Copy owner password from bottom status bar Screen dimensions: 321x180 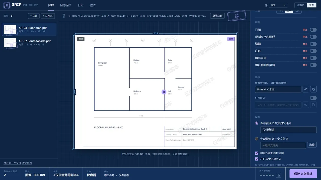click(278, 175)
